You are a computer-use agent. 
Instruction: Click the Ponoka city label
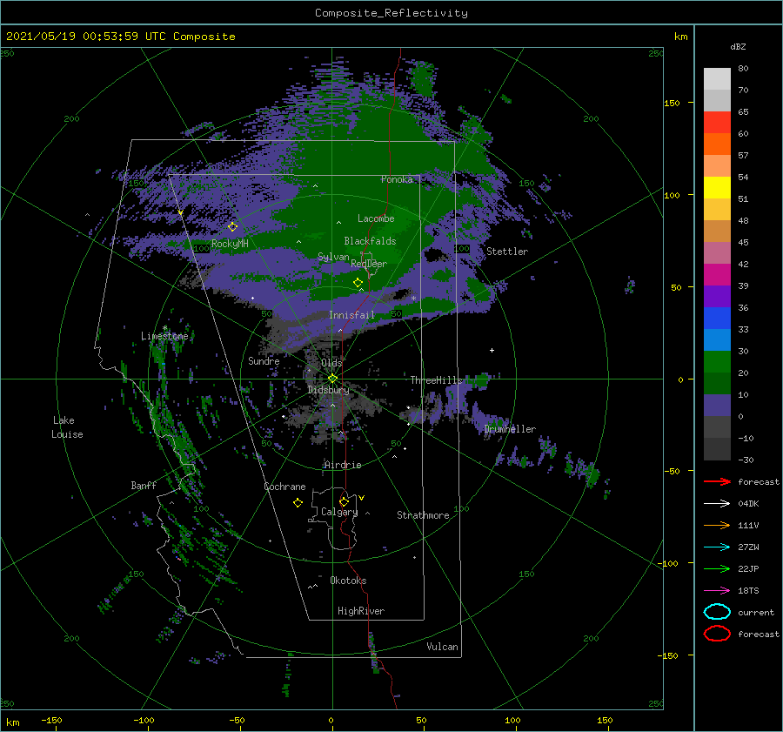(x=397, y=179)
